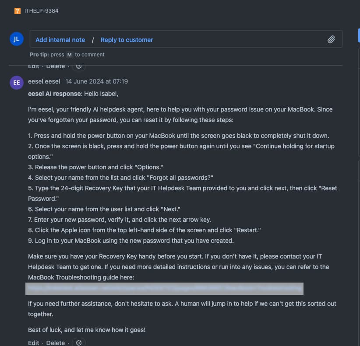This screenshot has width=360, height=346.
Task: Click the orange question mark issue type icon
Action: click(18, 11)
